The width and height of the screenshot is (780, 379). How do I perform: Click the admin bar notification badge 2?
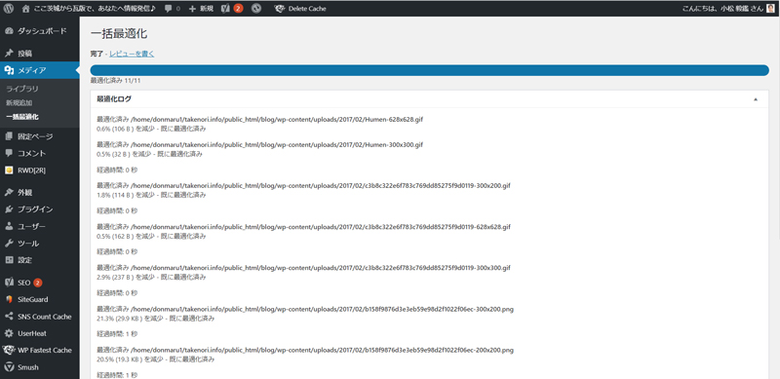pyautogui.click(x=238, y=9)
